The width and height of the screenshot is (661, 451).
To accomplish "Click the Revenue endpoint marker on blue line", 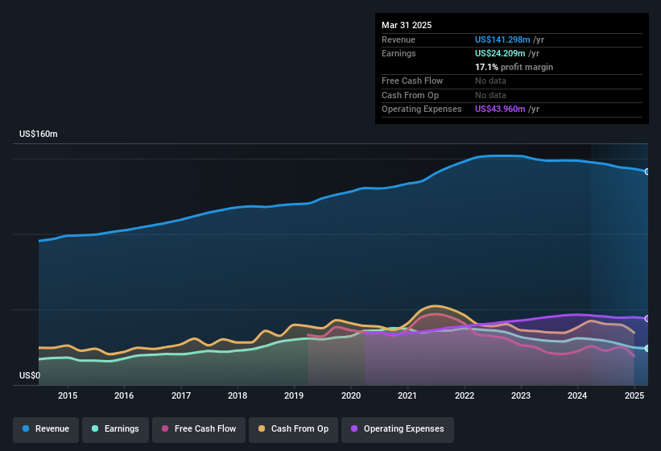I will point(647,172).
